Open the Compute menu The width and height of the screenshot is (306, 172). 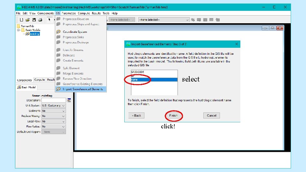84,13
